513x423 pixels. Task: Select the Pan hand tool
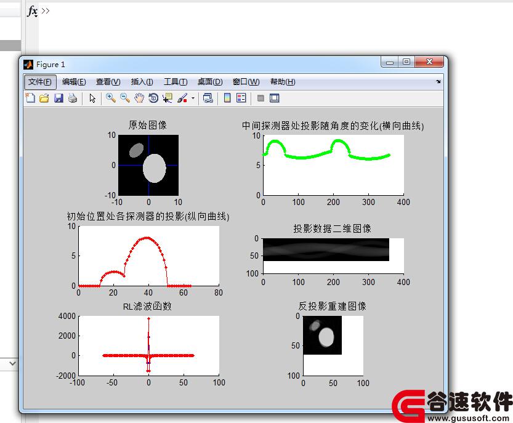point(139,98)
